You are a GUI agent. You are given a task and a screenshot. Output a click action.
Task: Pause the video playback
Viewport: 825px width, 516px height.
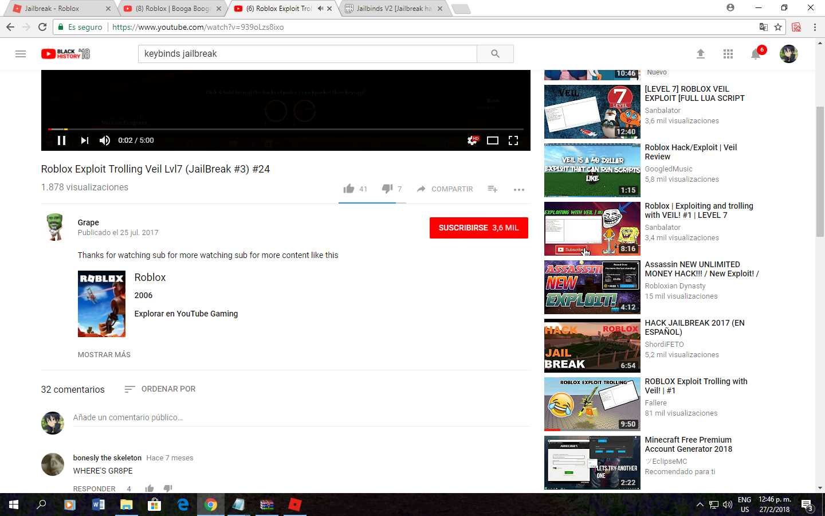point(61,140)
